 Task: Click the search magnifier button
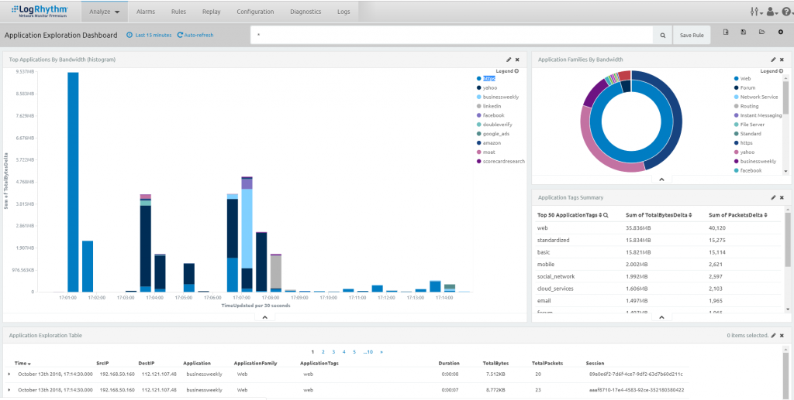[x=662, y=36]
